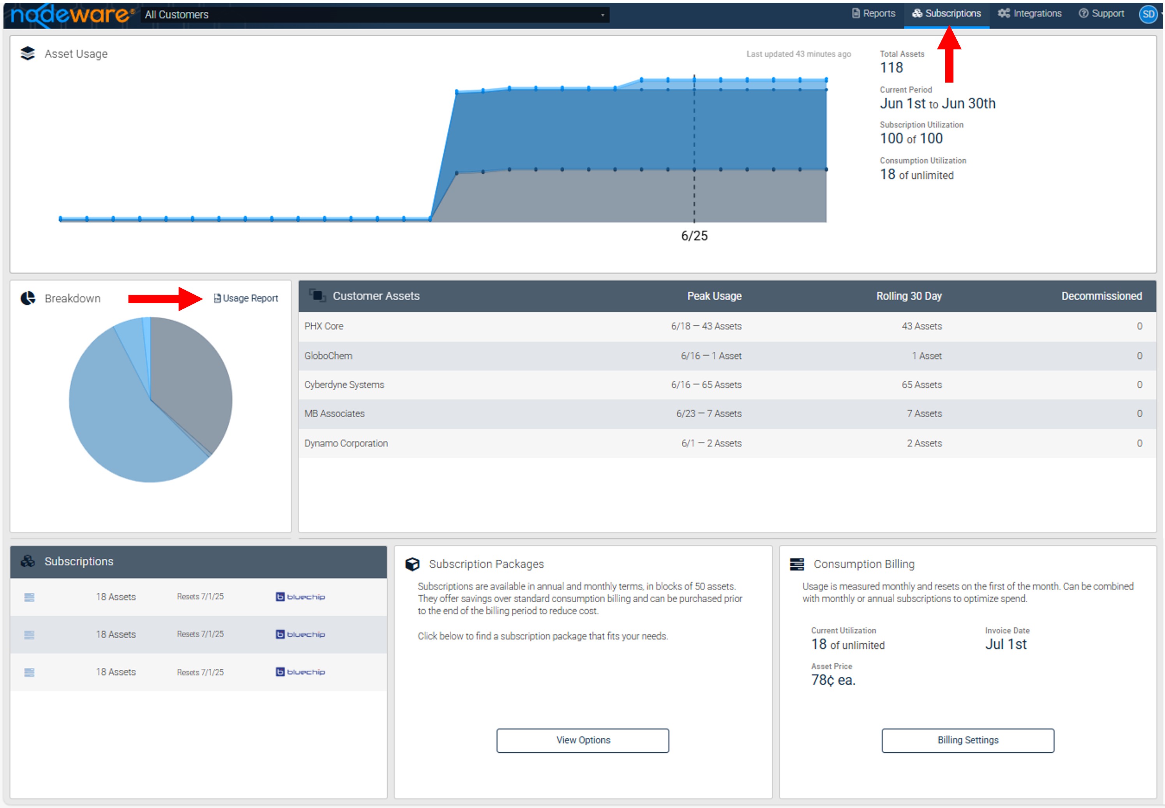The width and height of the screenshot is (1165, 808).
Task: Click the SD user avatar
Action: [x=1148, y=14]
